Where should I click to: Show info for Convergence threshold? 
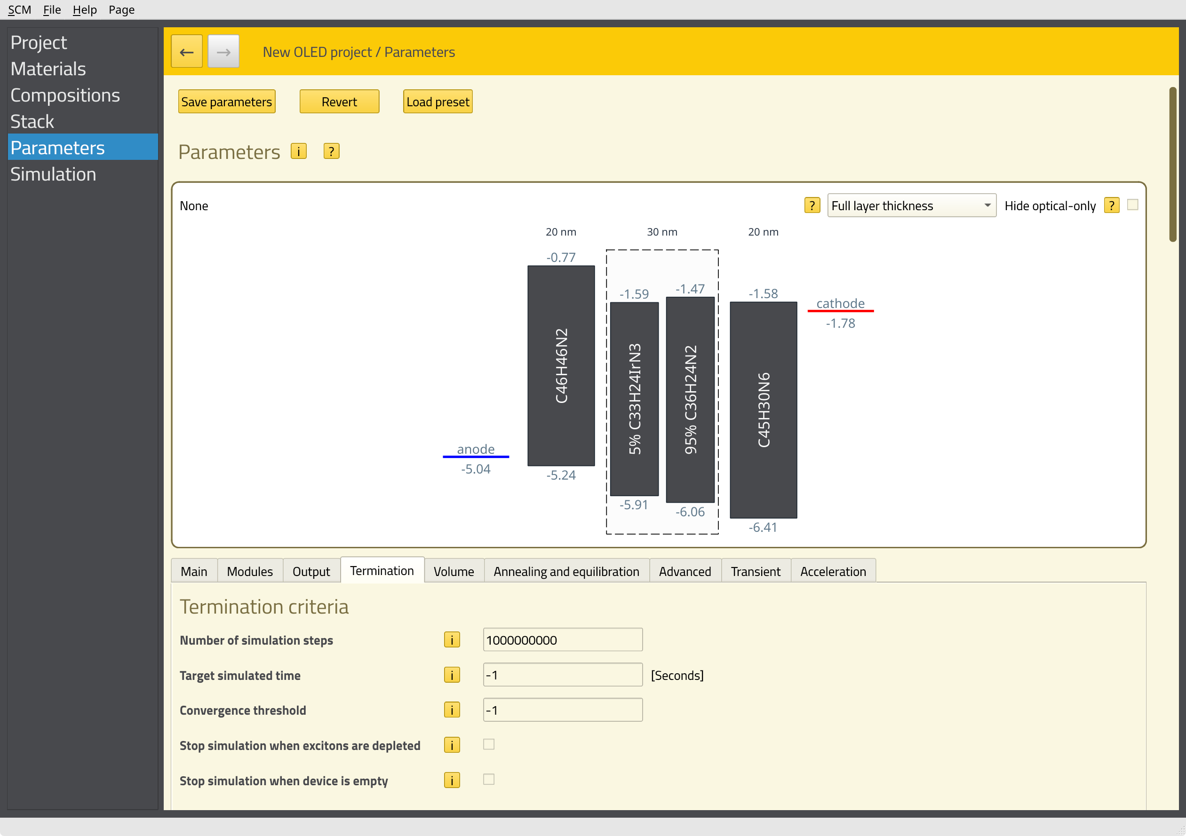coord(452,710)
